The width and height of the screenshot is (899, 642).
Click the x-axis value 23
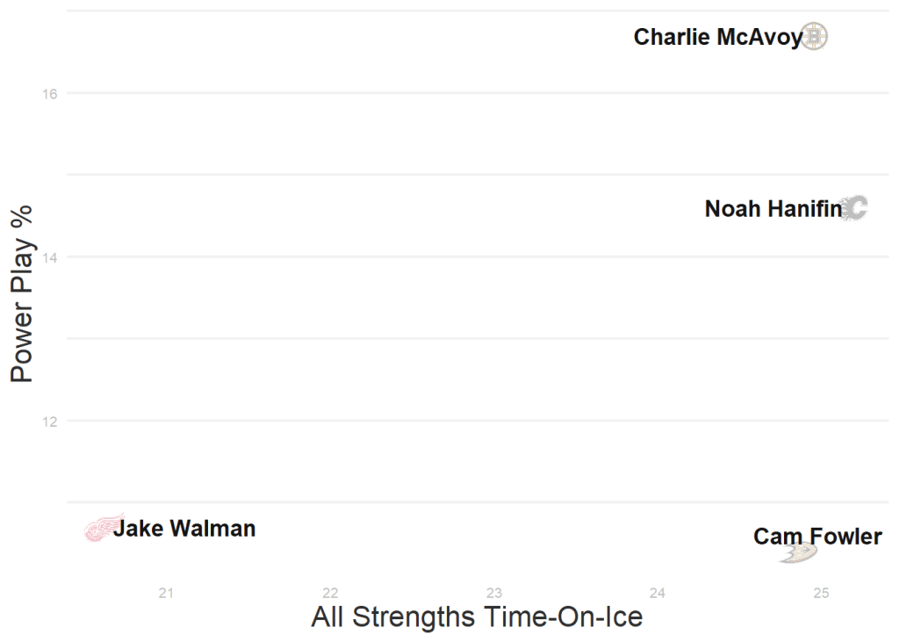[494, 594]
